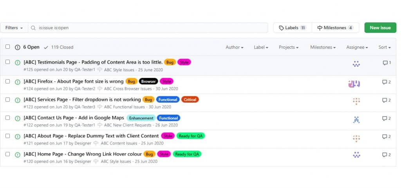This screenshot has height=188, width=401.
Task: Open assignee avatar on Services Page issue
Action: tap(356, 101)
